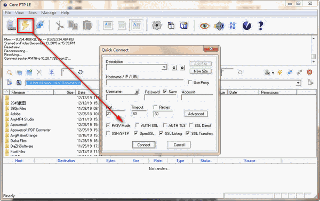Toggle the password Save checkbox
Image resolution: width=320 pixels, height=201 pixels.
click(165, 92)
